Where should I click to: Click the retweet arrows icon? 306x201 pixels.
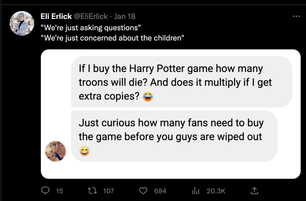pyautogui.click(x=92, y=191)
